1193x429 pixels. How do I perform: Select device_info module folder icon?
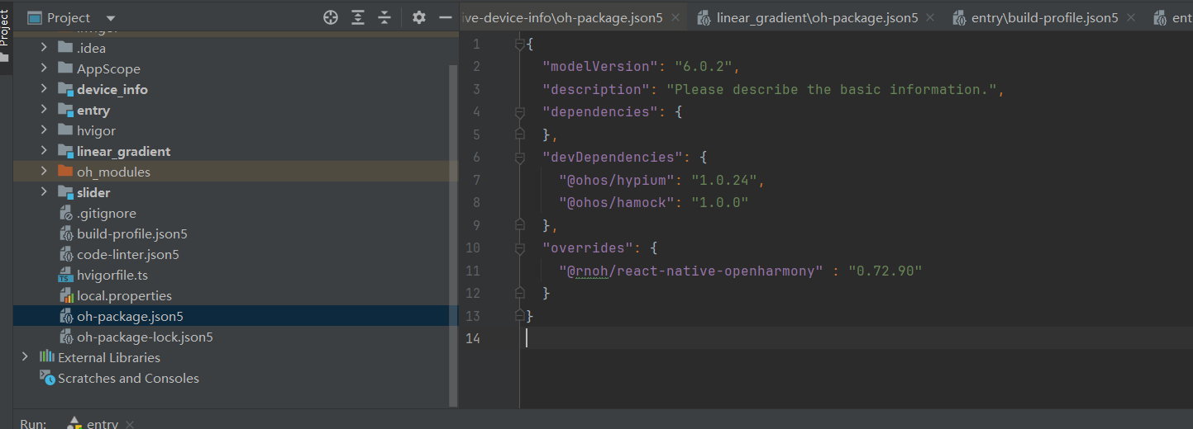pos(65,89)
